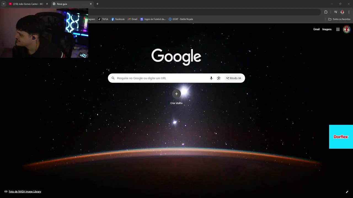Select the Nova guia tab
This screenshot has width=353, height=198.
[72, 4]
